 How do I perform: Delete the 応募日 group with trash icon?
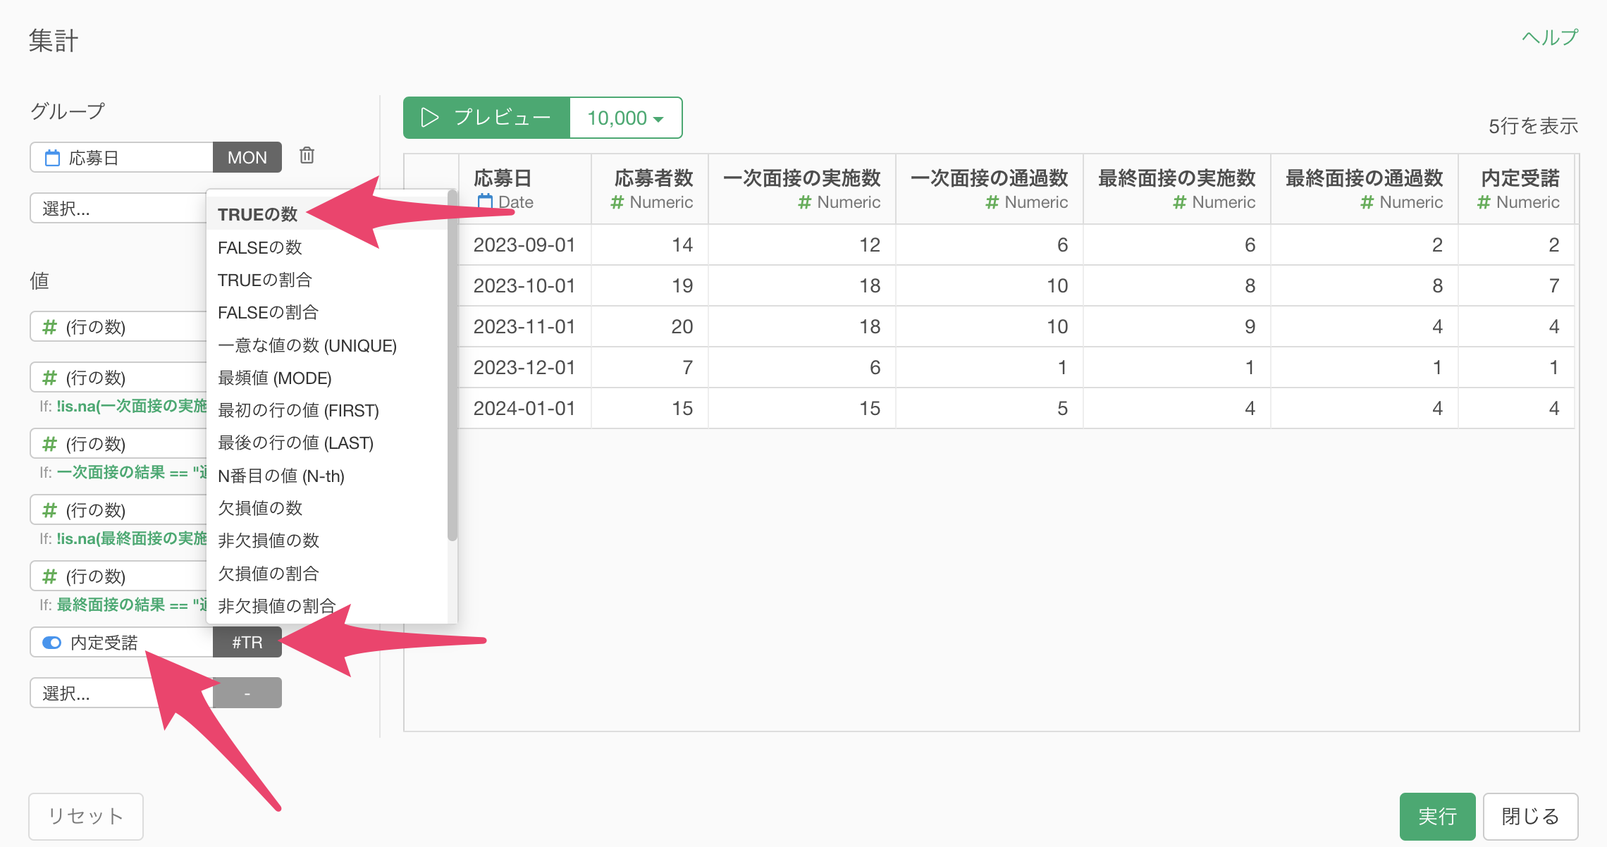click(x=307, y=156)
